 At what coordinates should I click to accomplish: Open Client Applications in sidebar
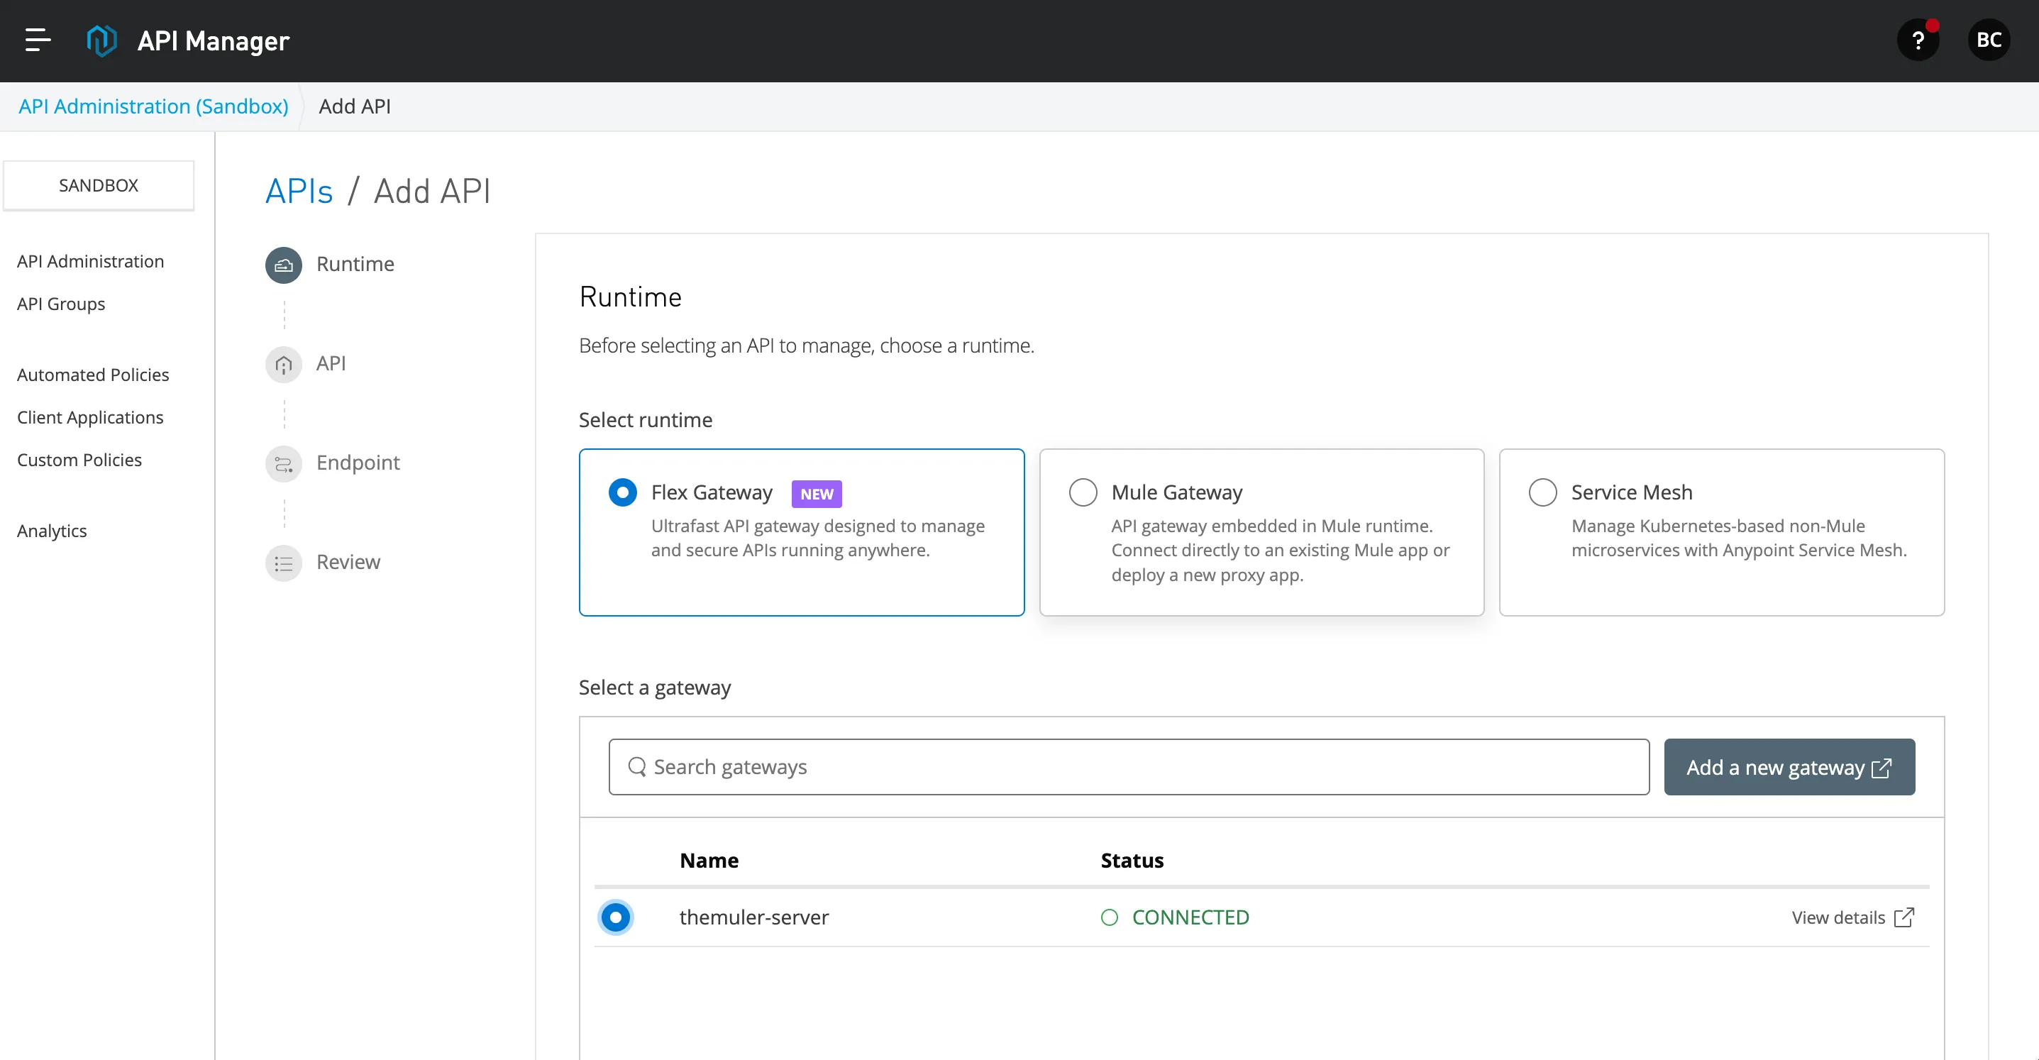[90, 417]
